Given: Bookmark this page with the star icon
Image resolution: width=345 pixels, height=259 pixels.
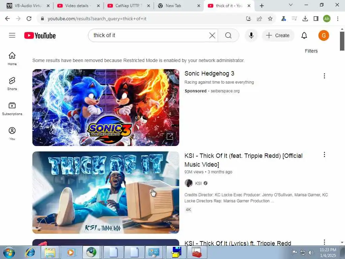Looking at the screenshot, I should click(270, 19).
